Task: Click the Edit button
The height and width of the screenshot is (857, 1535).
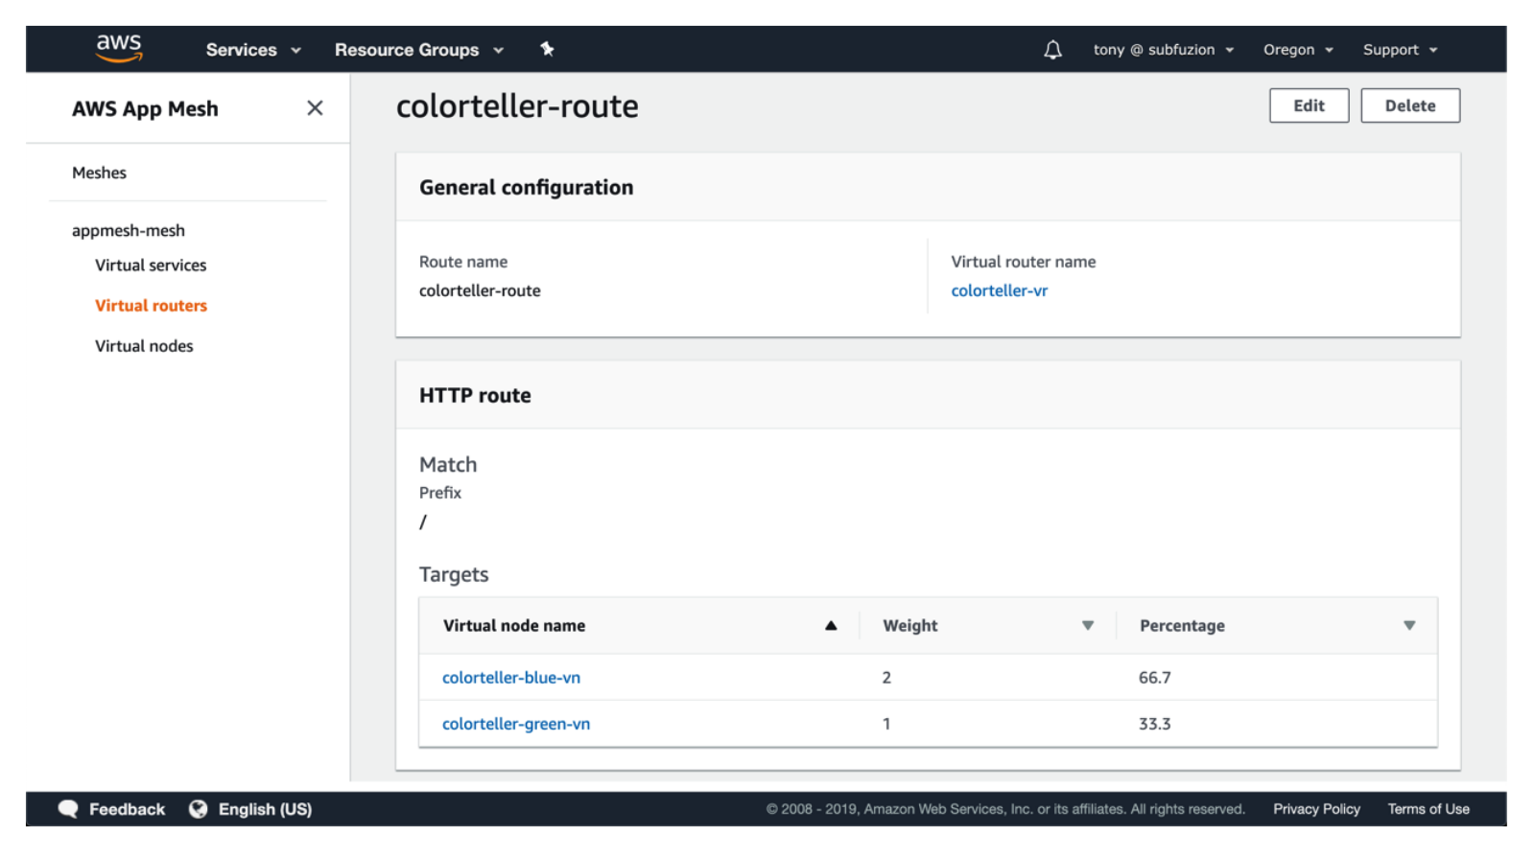Action: (1309, 105)
